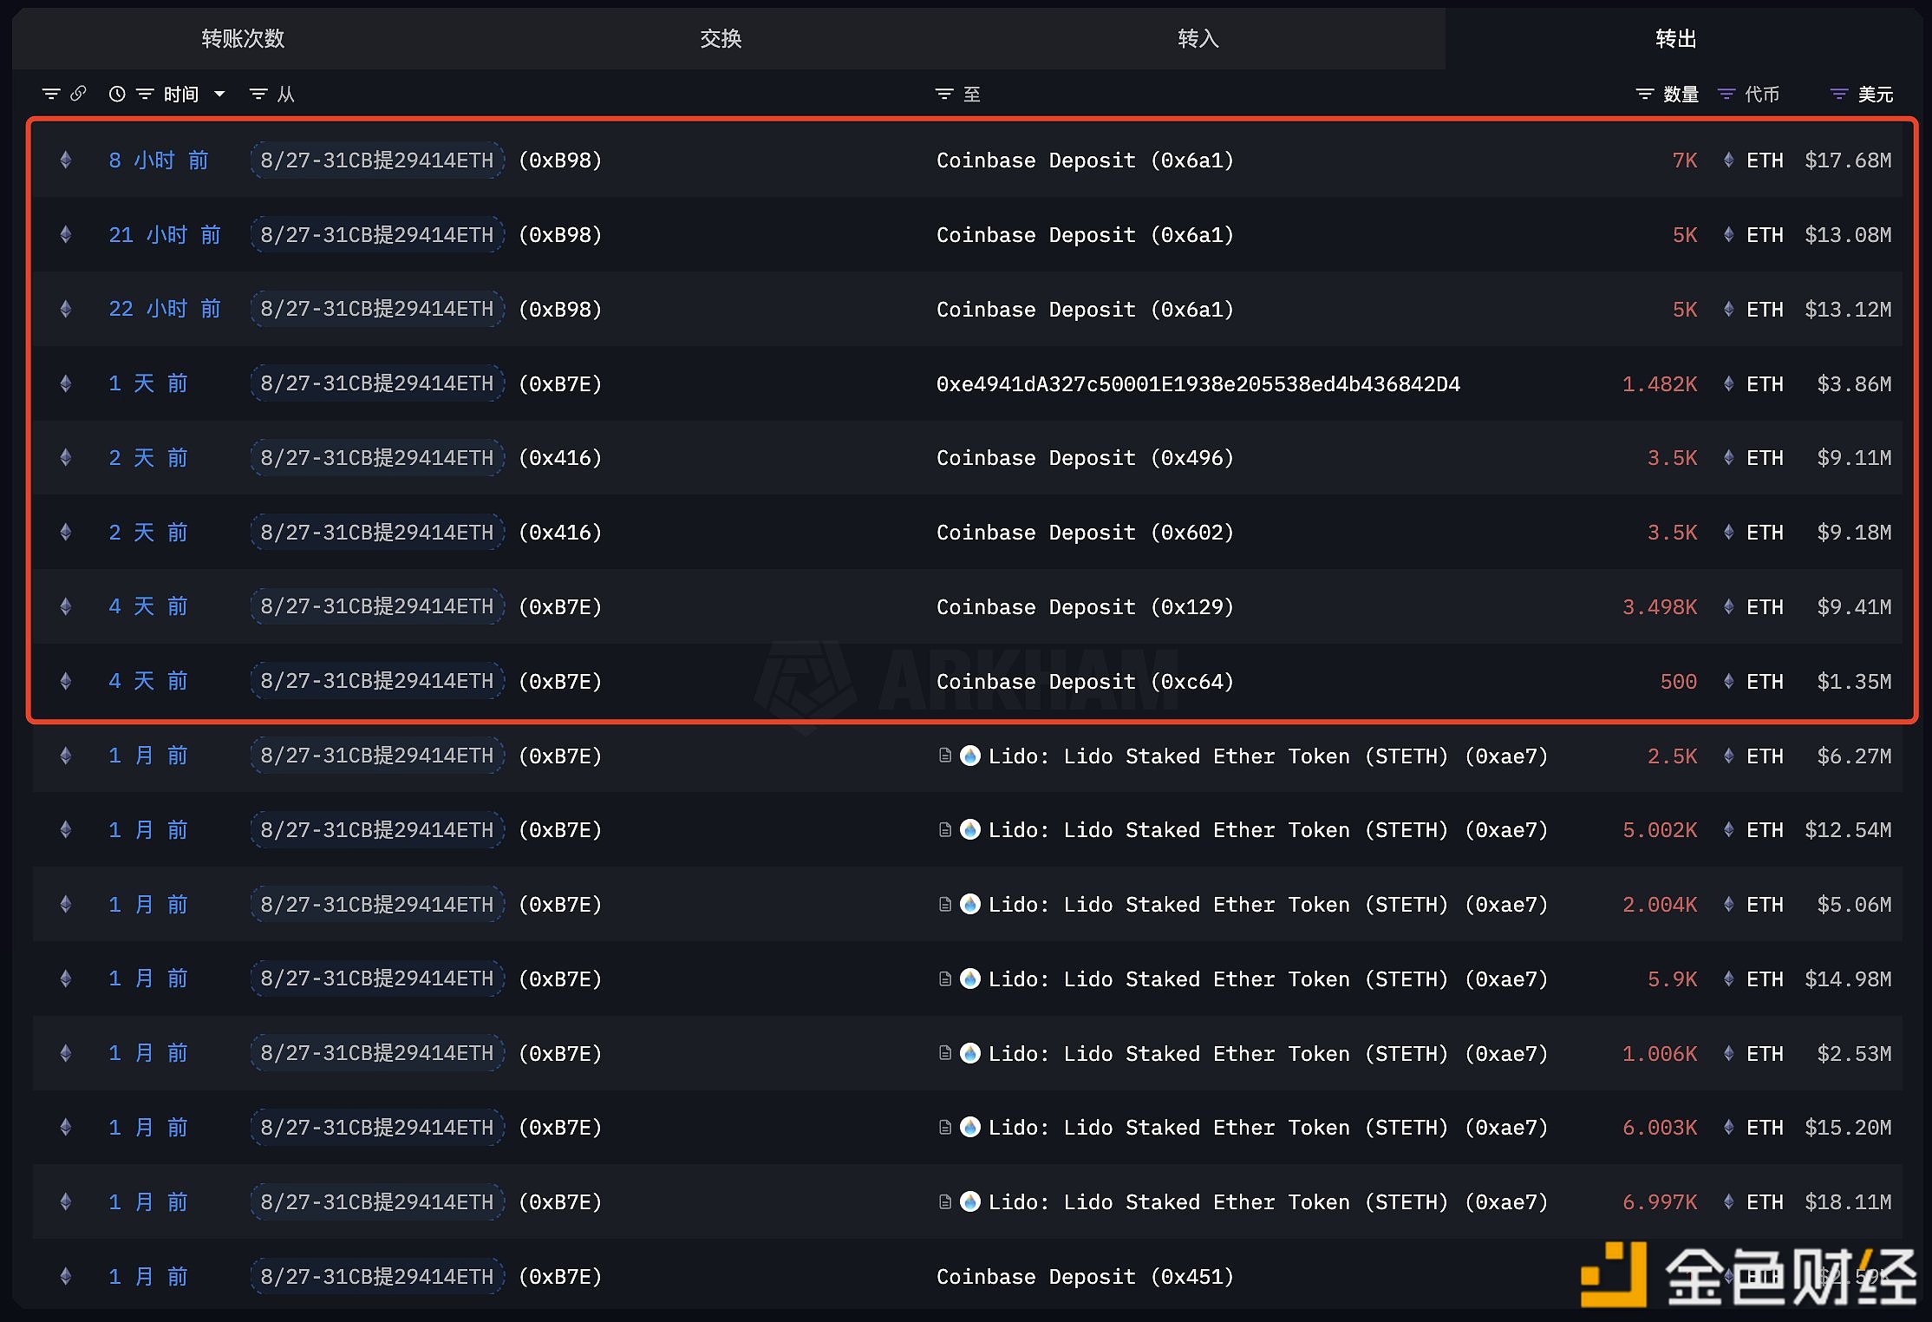Open Coinbase Deposit (0x602) recipient
The height and width of the screenshot is (1322, 1932).
coord(1085,533)
